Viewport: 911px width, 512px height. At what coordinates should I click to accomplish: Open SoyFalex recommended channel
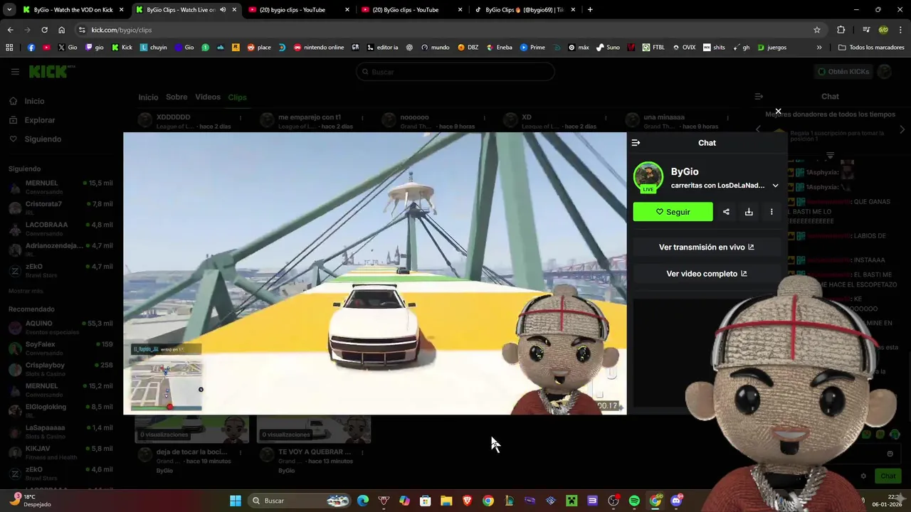(60, 348)
